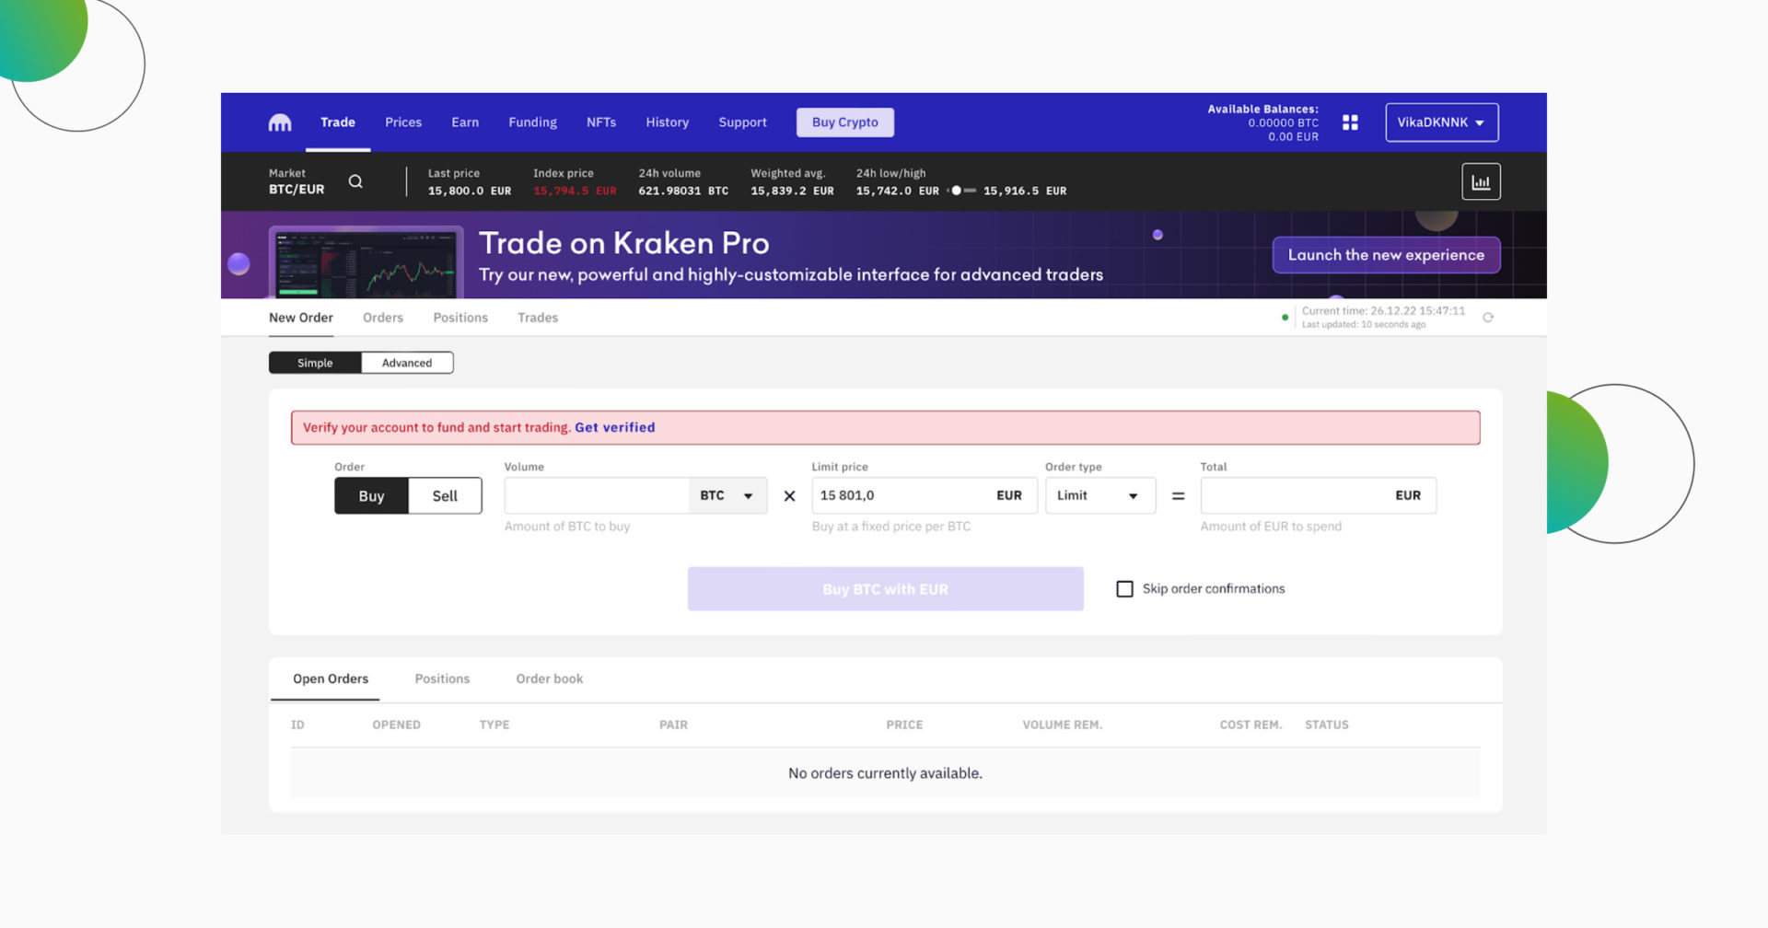
Task: Open market search magnifier icon
Action: click(x=355, y=181)
